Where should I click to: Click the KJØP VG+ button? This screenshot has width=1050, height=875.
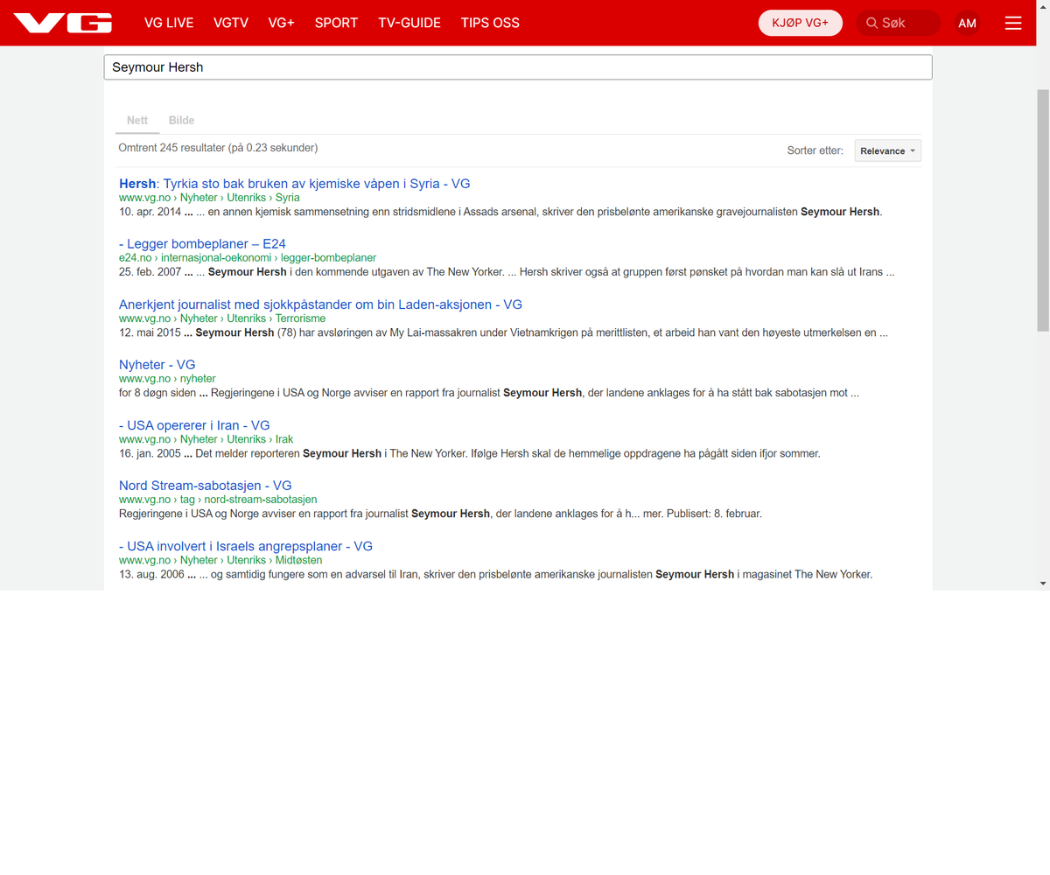pos(801,23)
